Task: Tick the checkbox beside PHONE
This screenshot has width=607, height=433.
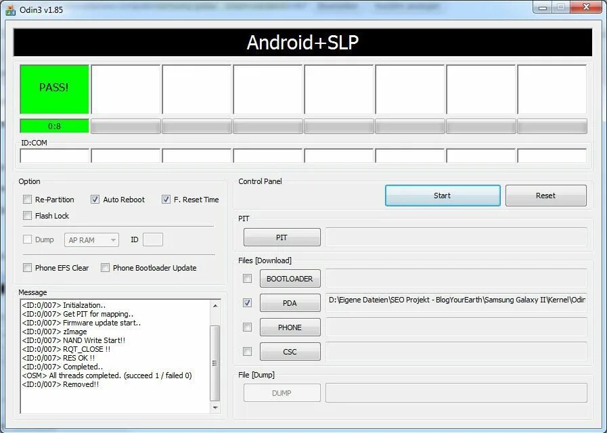Action: tap(248, 327)
